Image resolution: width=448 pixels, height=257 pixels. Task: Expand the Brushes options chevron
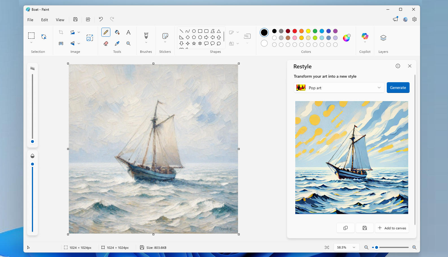coord(146,43)
